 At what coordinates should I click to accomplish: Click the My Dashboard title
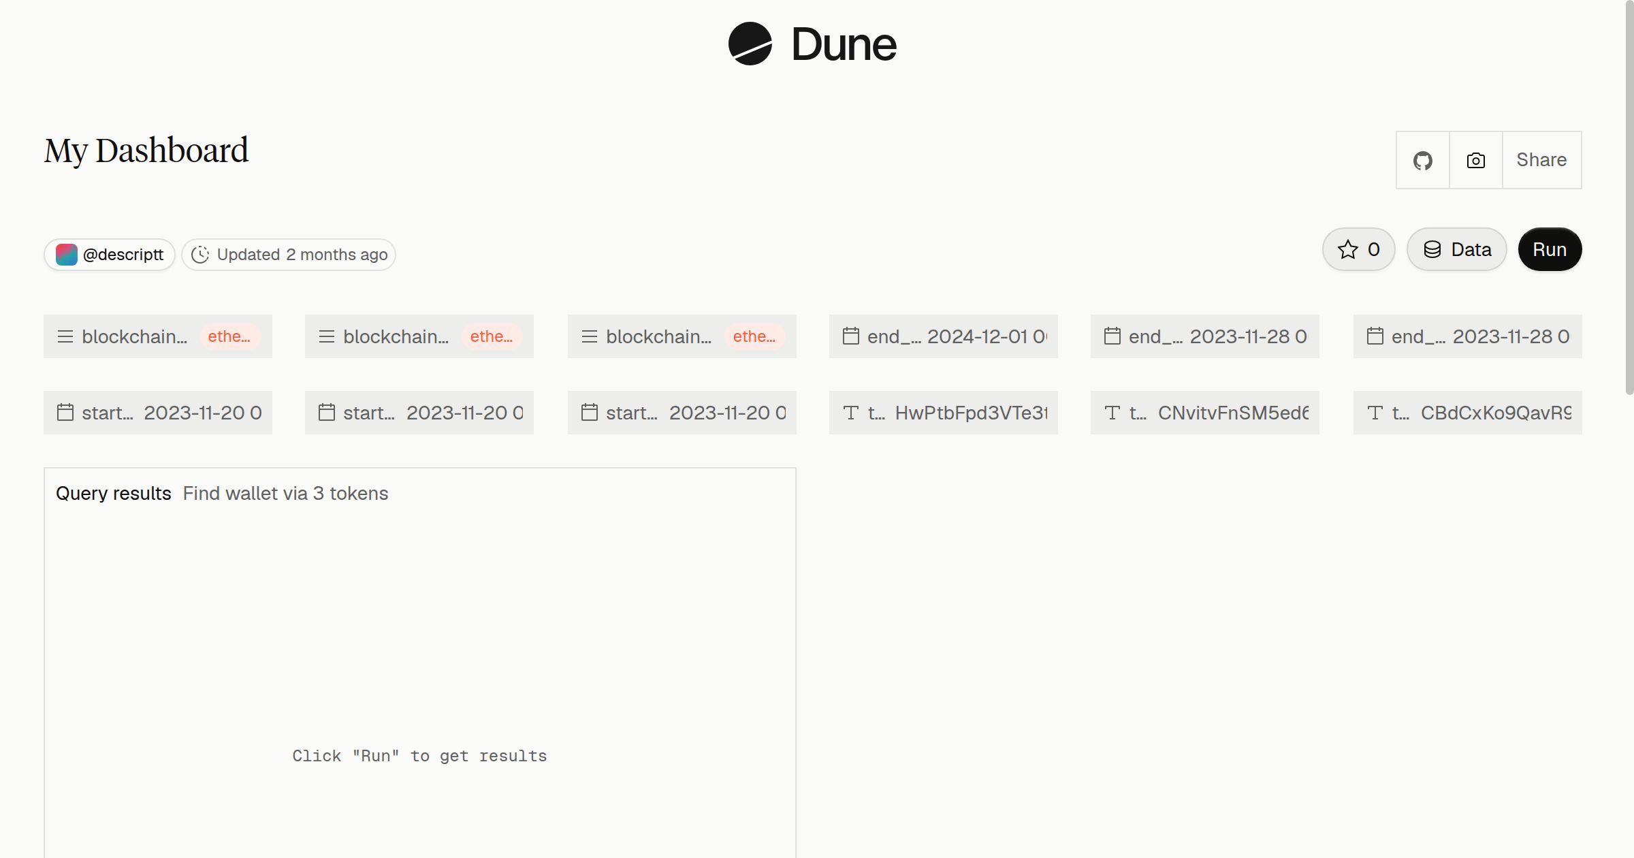(x=146, y=150)
